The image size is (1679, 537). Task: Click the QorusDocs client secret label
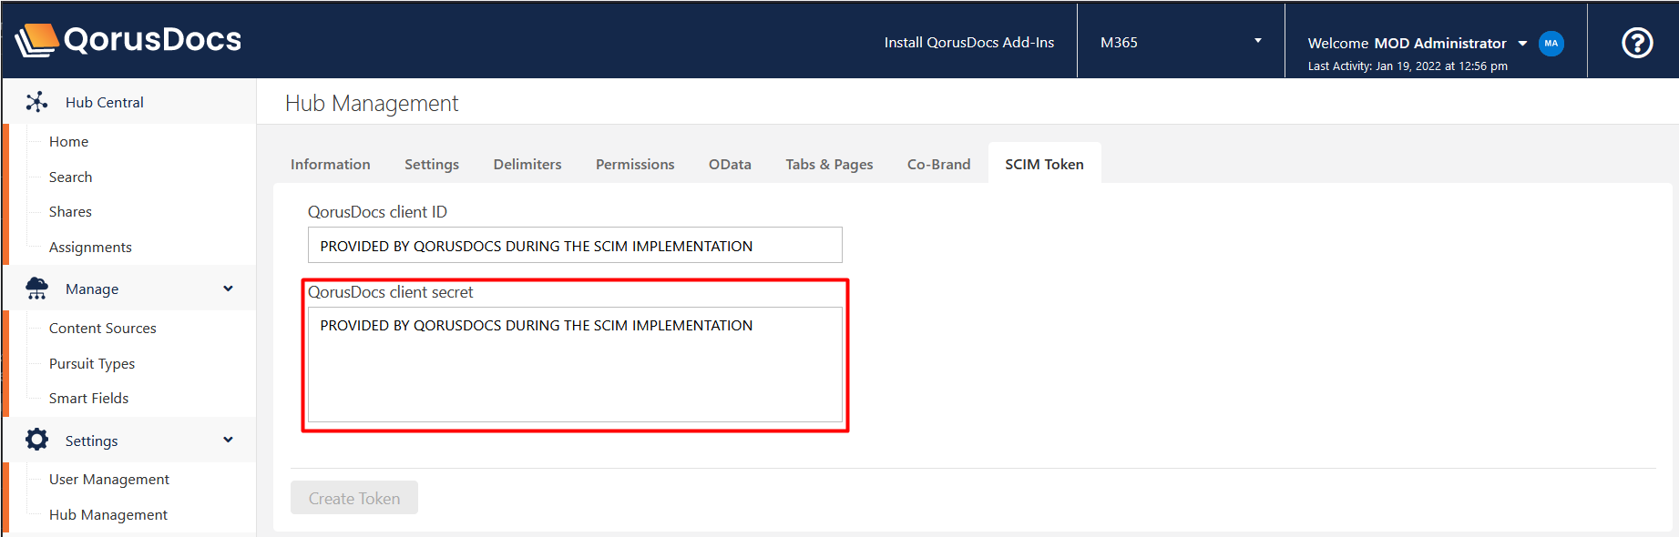391,292
